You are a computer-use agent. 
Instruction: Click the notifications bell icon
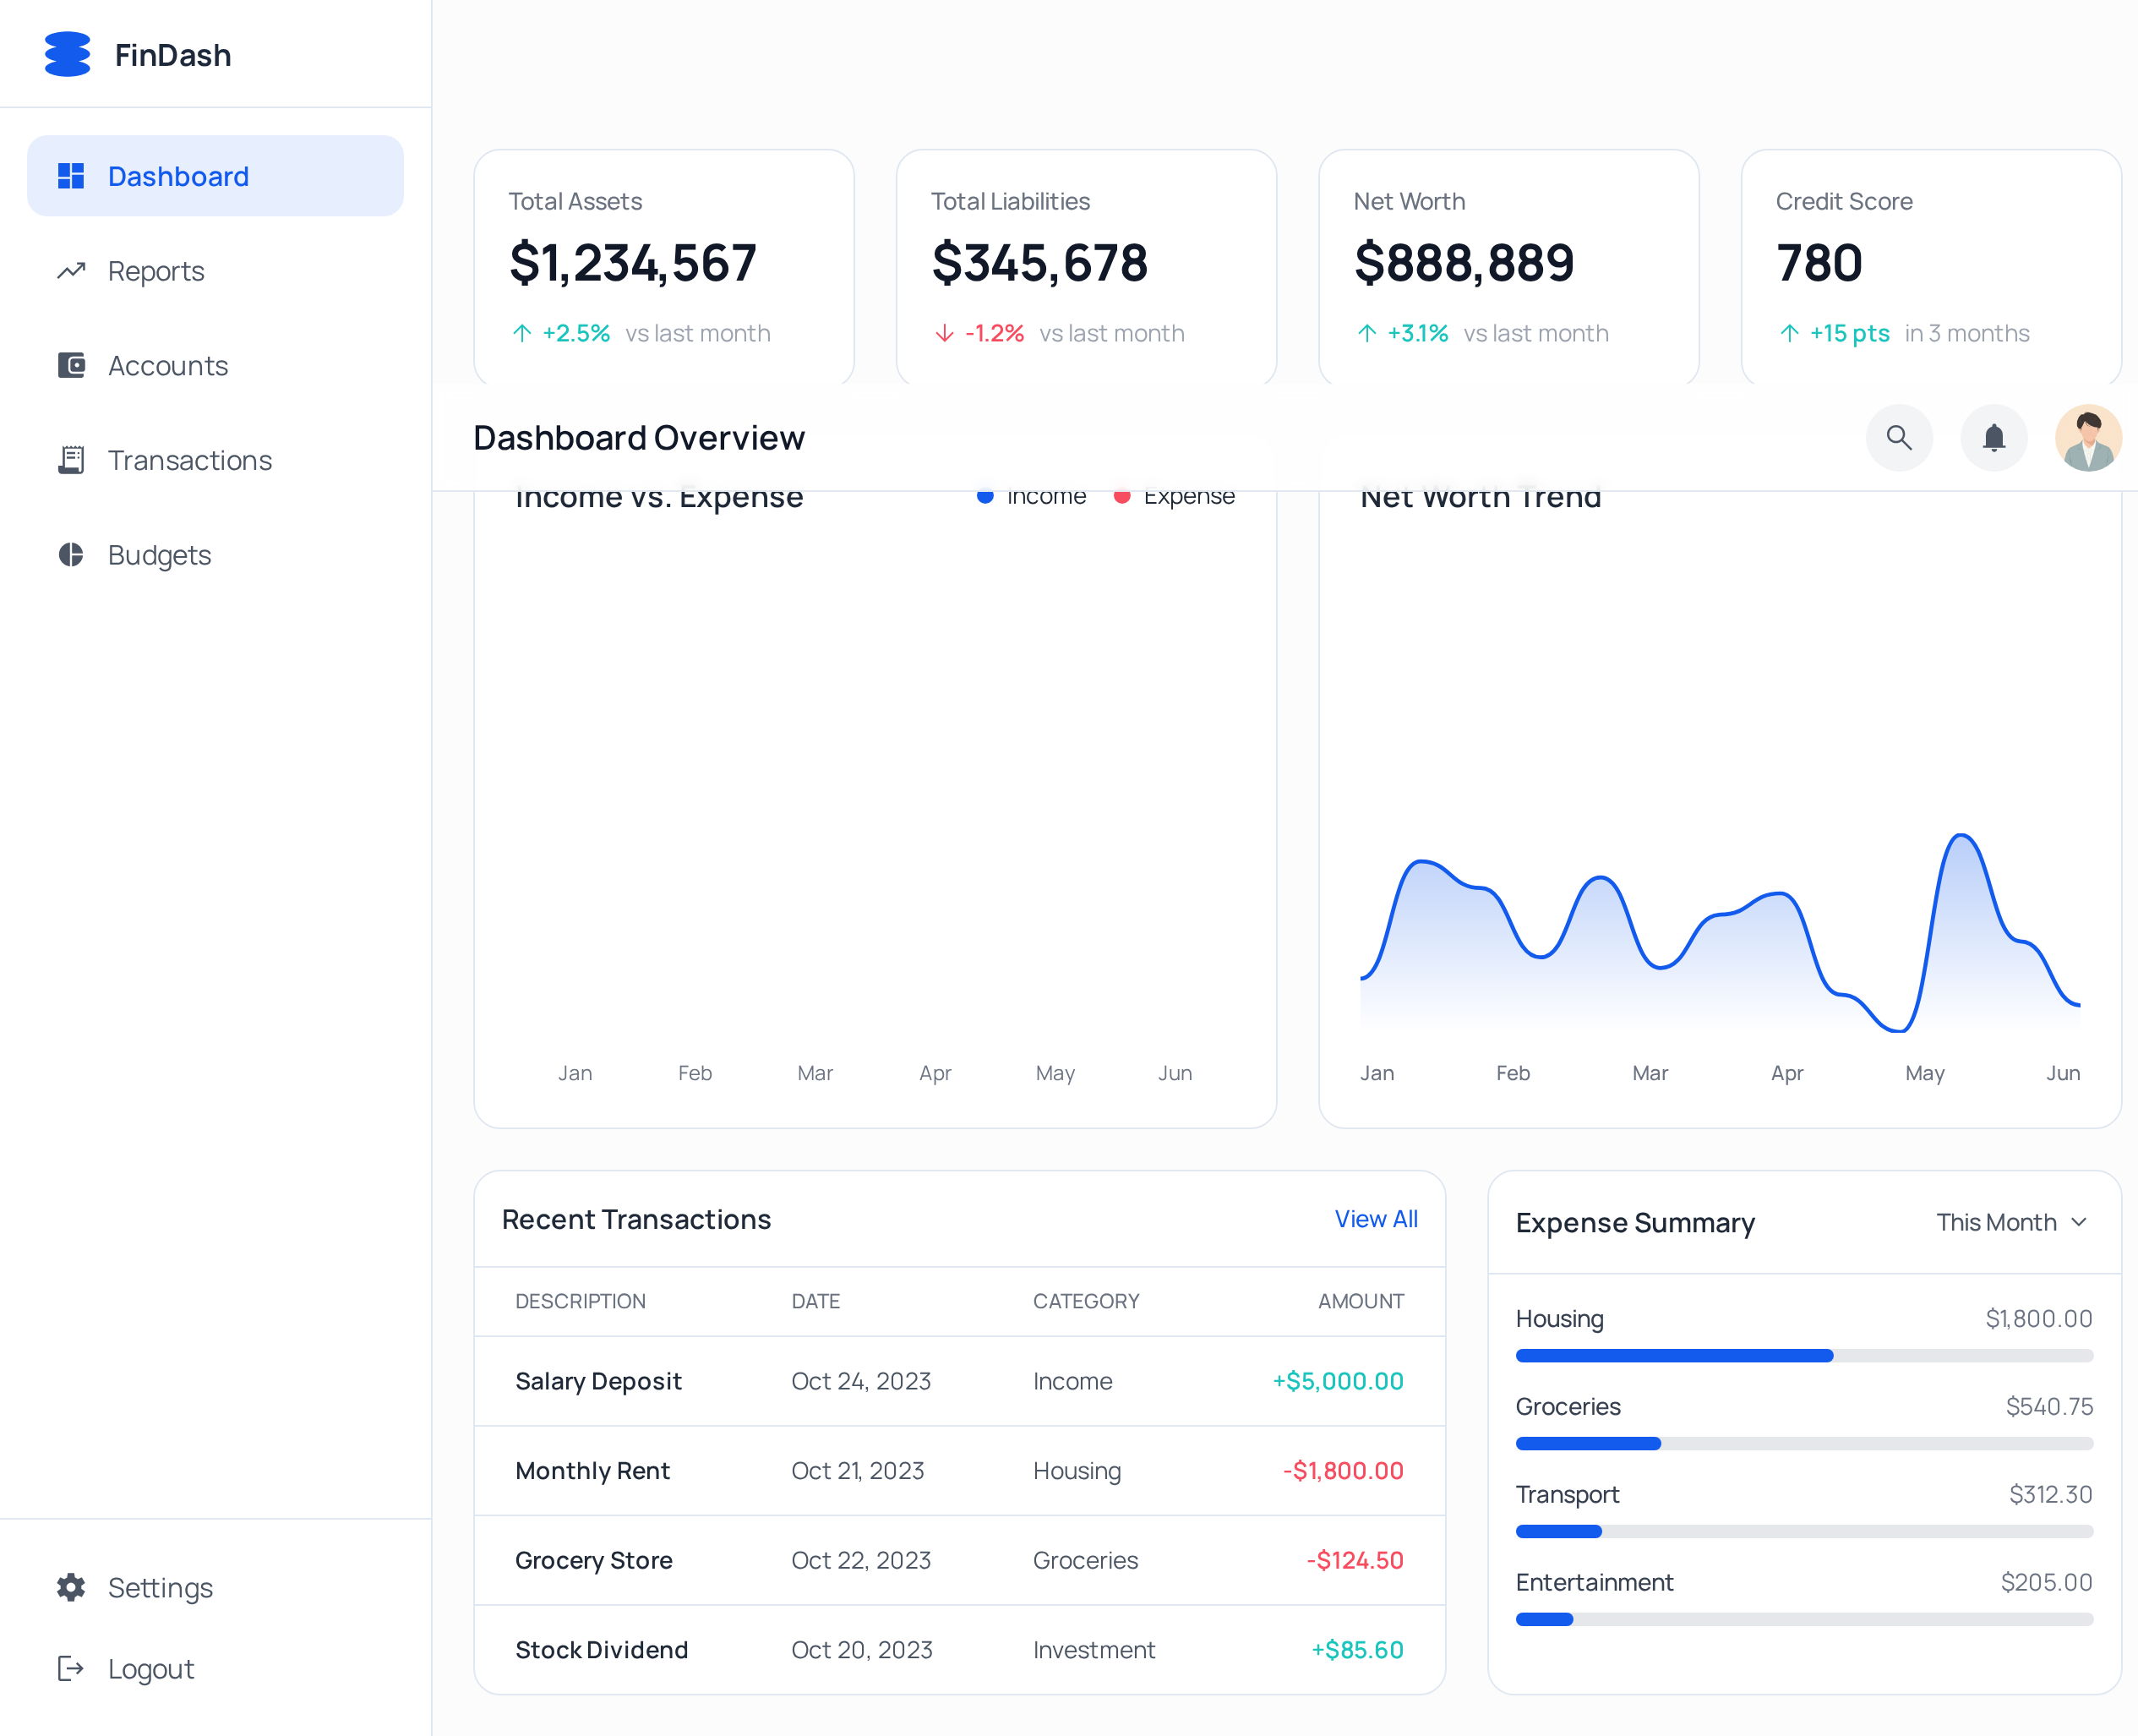pyautogui.click(x=1993, y=437)
